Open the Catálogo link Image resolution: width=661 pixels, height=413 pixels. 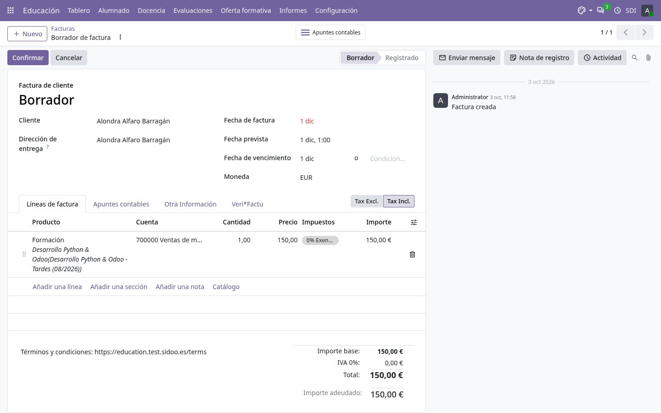click(226, 287)
